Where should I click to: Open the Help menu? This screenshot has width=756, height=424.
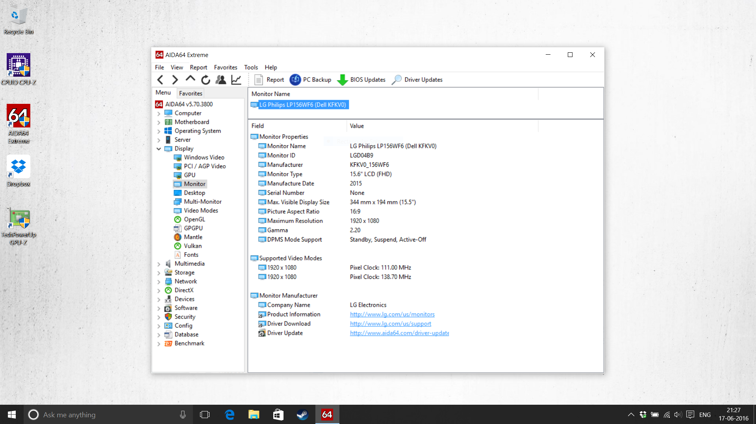(x=271, y=67)
